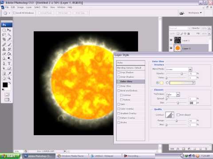
Task: Select the Move tool
Action: click(9, 30)
